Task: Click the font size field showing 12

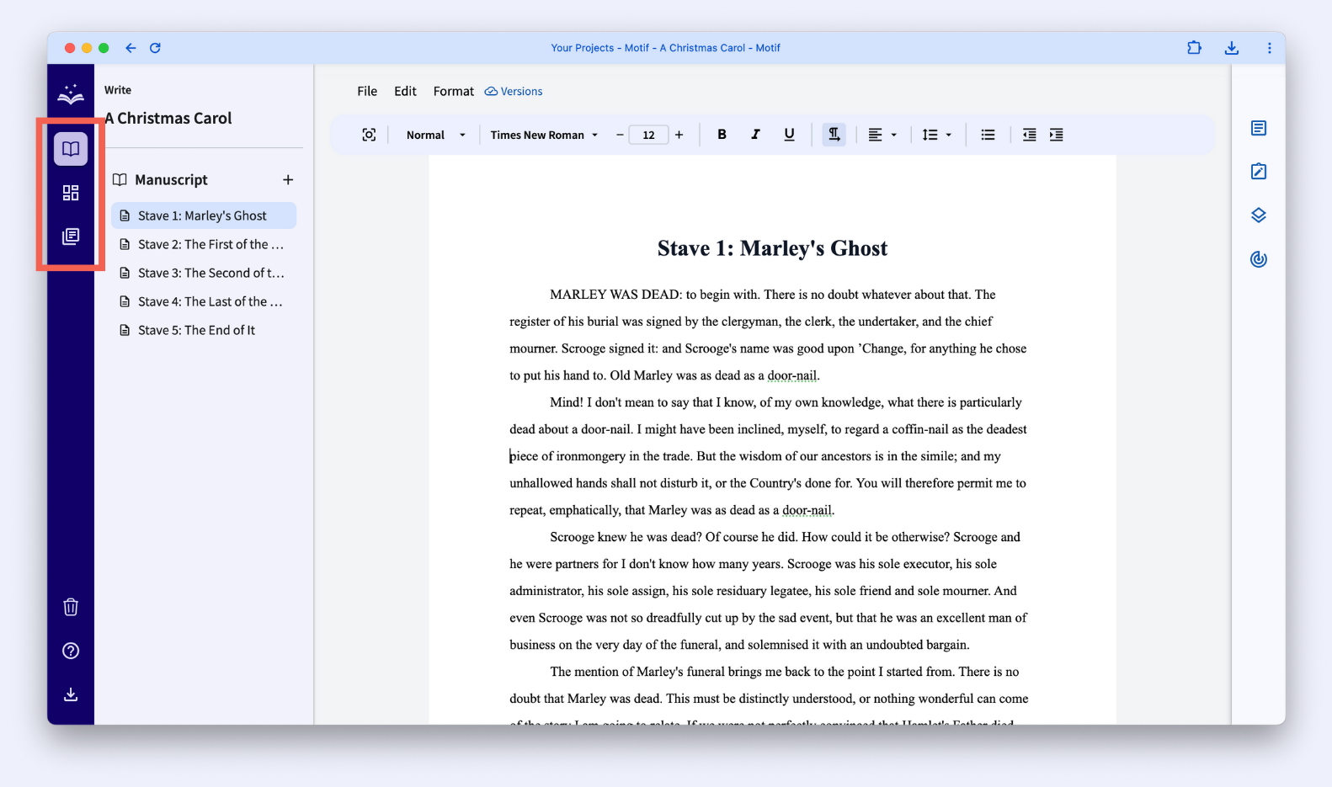Action: (649, 135)
